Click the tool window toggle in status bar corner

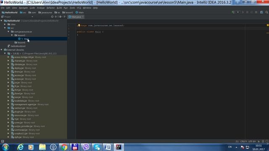pyautogui.click(x=3, y=141)
